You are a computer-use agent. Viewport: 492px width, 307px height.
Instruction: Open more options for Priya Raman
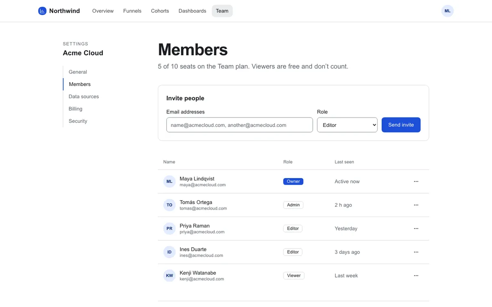(416, 228)
